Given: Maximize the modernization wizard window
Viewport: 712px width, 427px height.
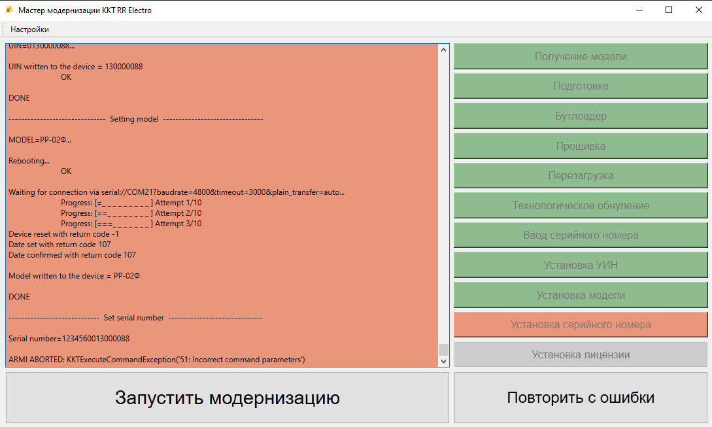Looking at the screenshot, I should point(668,10).
